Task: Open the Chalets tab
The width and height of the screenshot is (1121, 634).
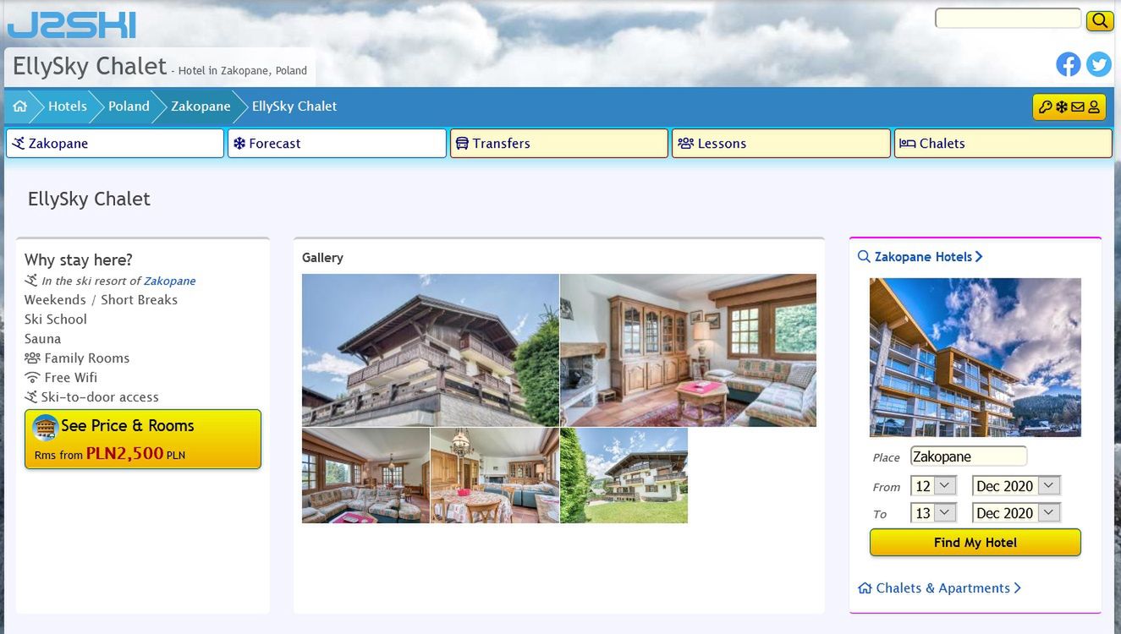Action: 1003,144
